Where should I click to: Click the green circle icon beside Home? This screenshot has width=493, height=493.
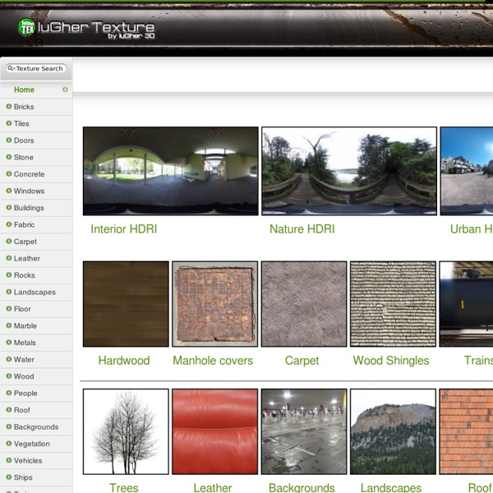click(x=65, y=90)
